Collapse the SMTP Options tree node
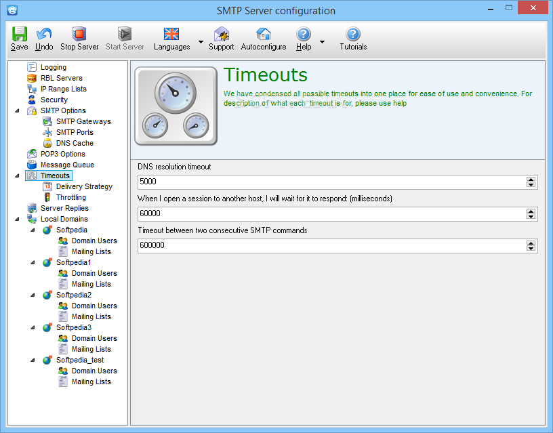 tap(17, 110)
